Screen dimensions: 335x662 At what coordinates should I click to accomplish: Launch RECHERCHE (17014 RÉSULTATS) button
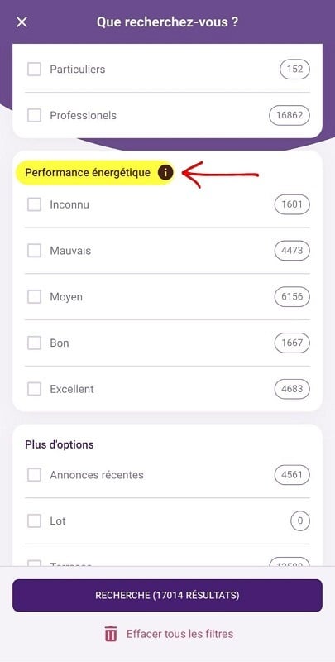click(x=167, y=595)
